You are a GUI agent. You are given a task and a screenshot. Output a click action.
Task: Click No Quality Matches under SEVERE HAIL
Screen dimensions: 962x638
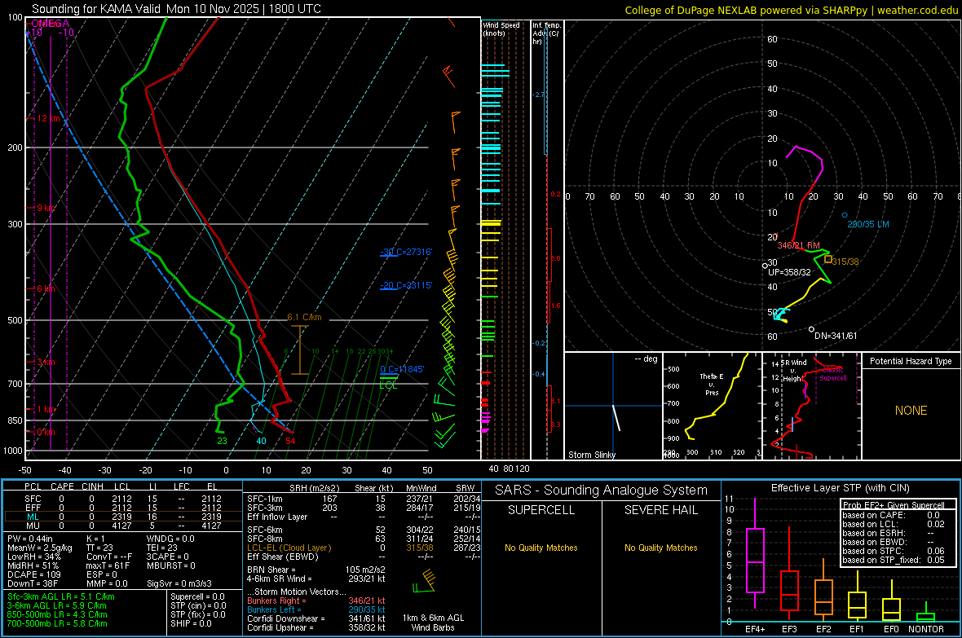click(x=660, y=548)
